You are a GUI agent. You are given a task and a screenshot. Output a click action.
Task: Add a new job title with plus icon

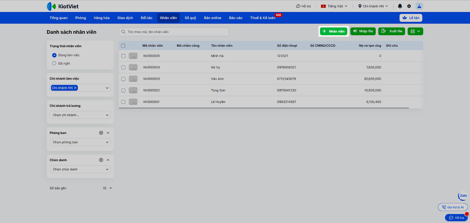click(101, 160)
